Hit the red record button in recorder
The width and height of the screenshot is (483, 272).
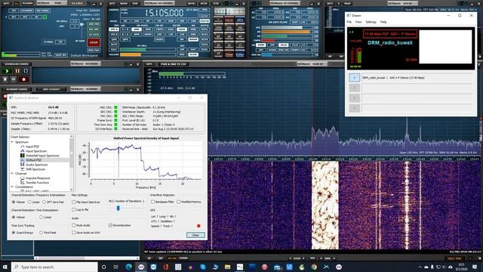pos(23,79)
